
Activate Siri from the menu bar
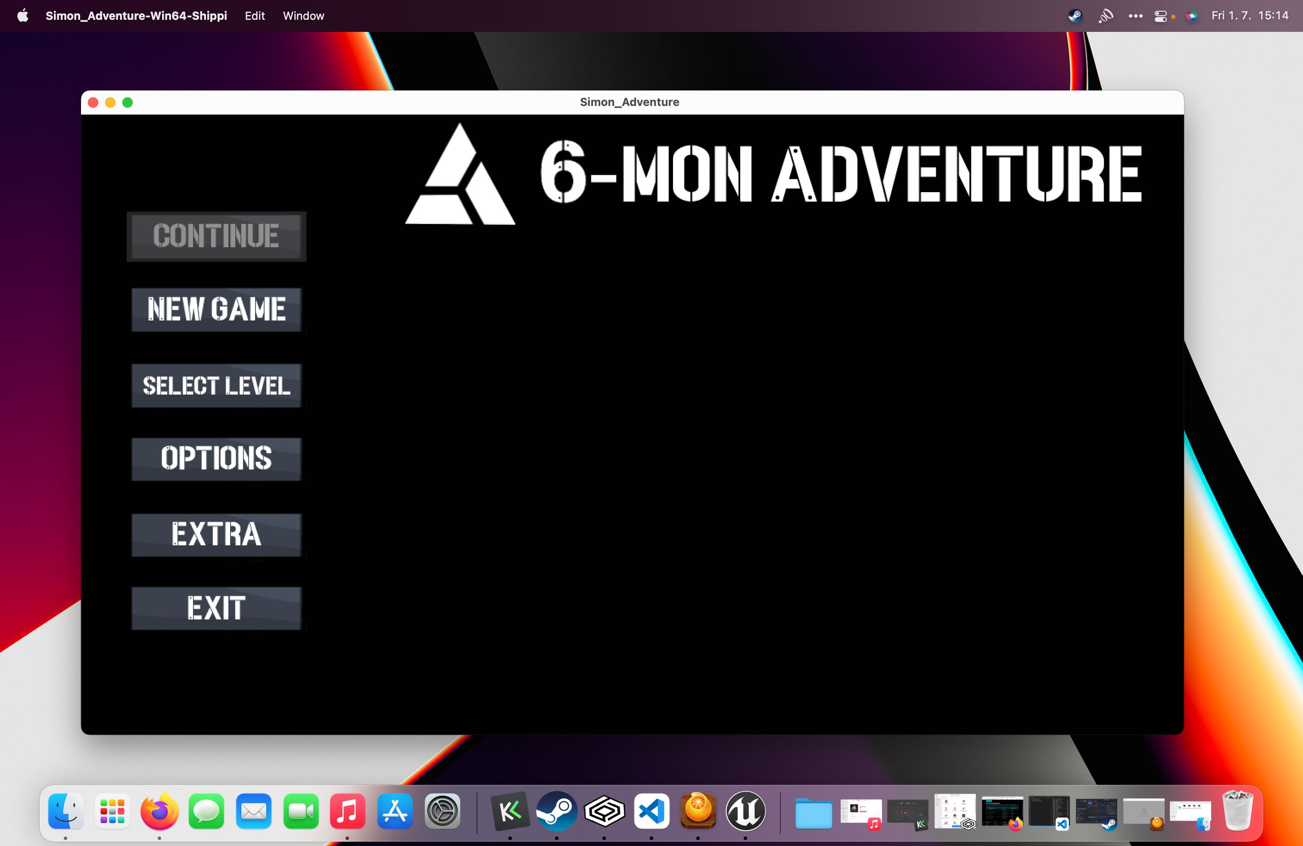(1191, 16)
